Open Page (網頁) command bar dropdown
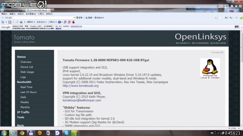 pos(31,22)
